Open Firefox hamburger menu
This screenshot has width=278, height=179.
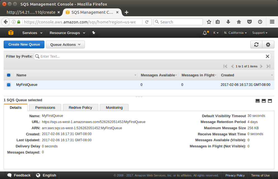point(272,22)
